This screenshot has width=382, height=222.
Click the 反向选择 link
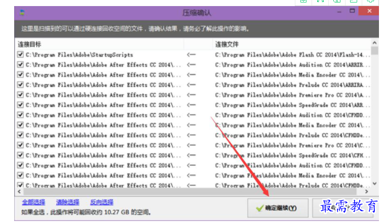coord(102,202)
